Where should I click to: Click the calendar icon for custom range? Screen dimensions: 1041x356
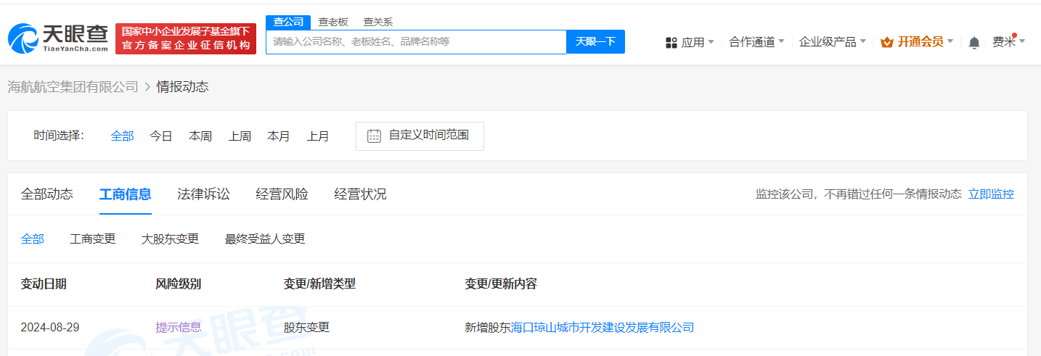click(374, 136)
